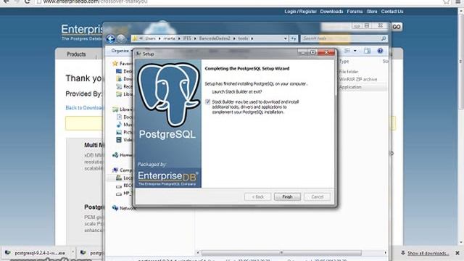
Task: Select the File folder type row
Action: pyautogui.click(x=348, y=72)
